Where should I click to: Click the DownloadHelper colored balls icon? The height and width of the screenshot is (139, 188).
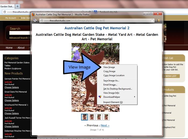click(x=100, y=97)
